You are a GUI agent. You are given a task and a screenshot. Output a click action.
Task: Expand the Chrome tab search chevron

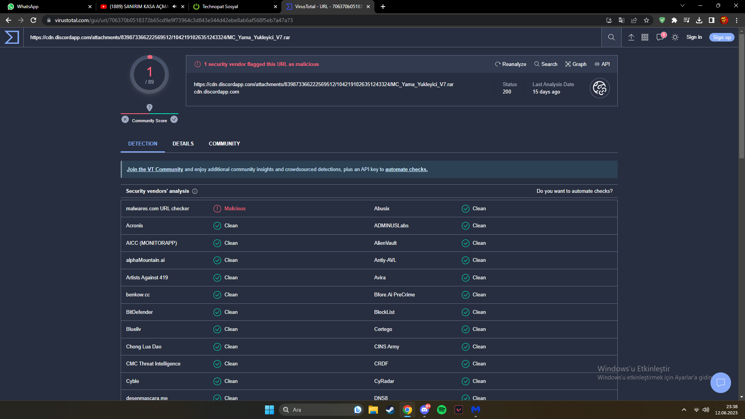tap(683, 6)
